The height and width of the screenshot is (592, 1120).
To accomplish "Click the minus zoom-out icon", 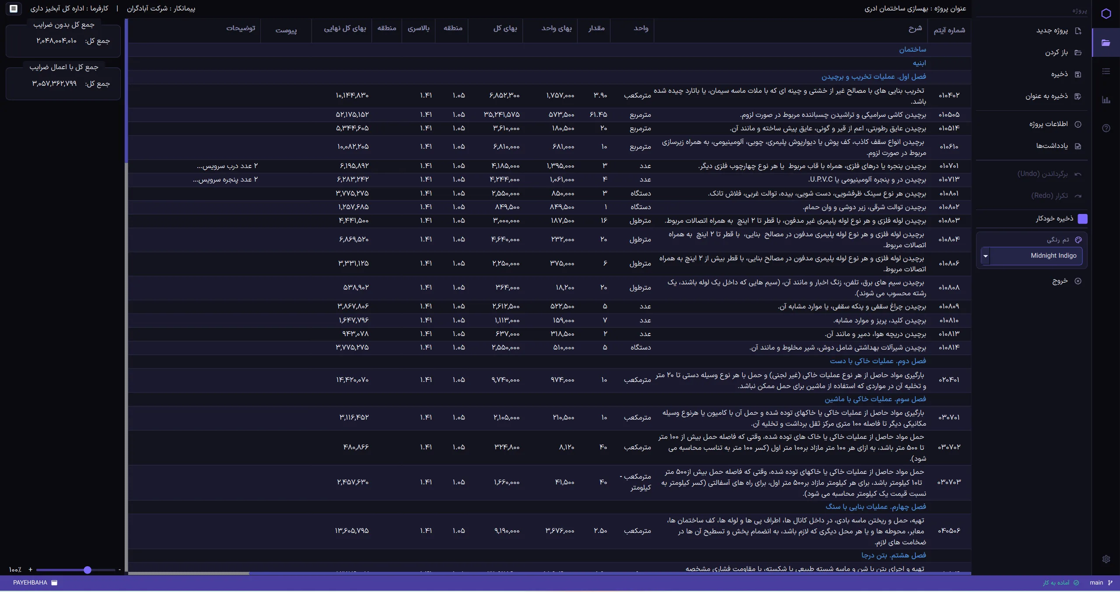I will (119, 570).
